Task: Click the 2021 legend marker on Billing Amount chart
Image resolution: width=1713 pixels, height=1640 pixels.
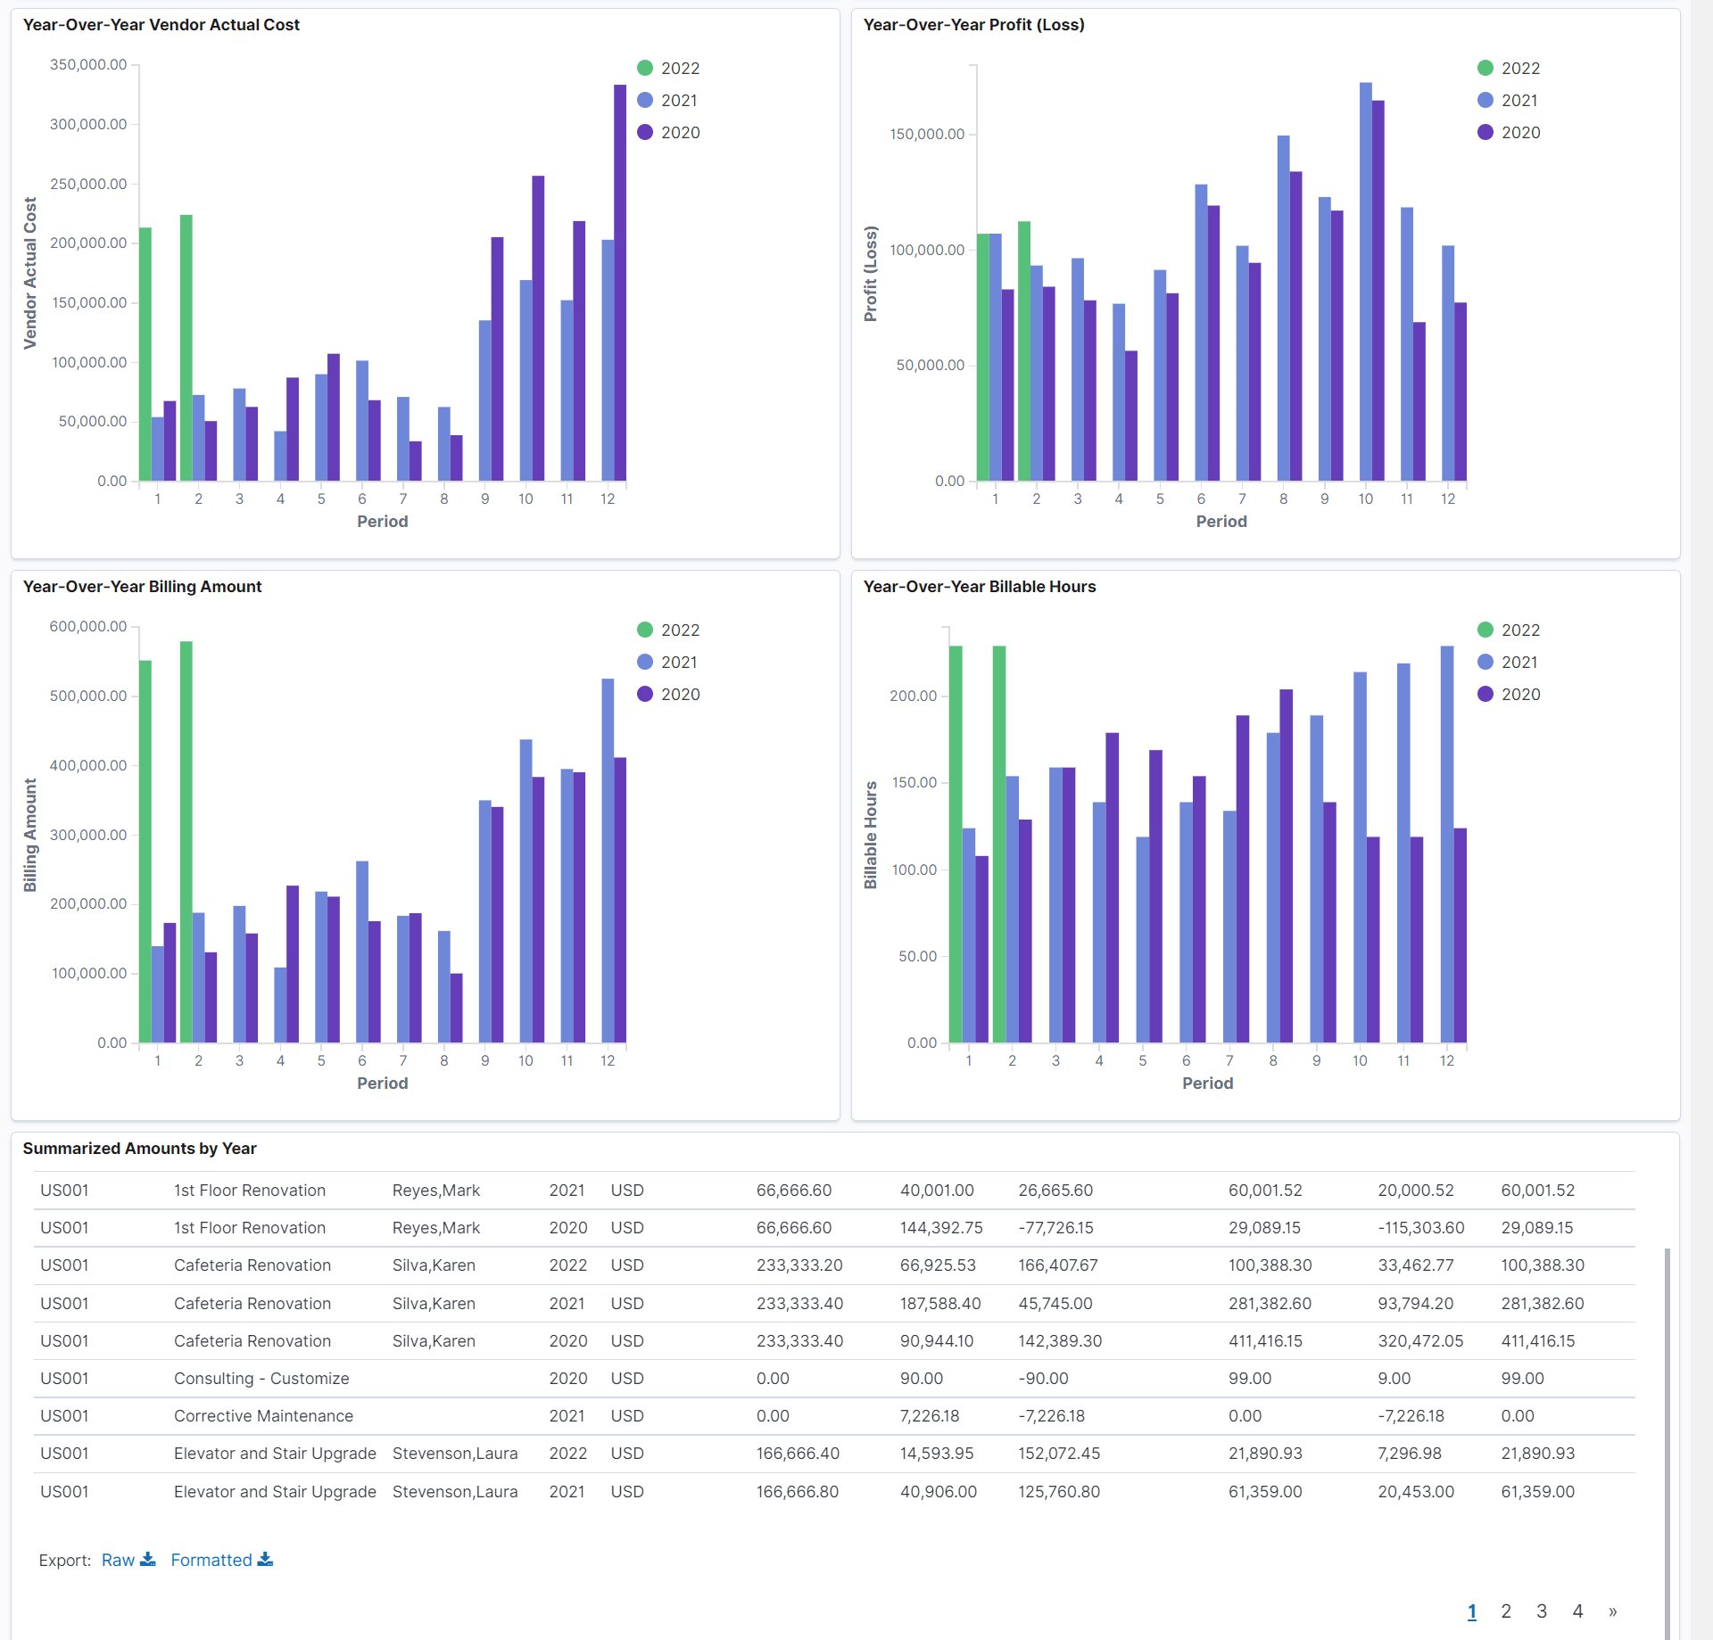Action: [x=643, y=662]
